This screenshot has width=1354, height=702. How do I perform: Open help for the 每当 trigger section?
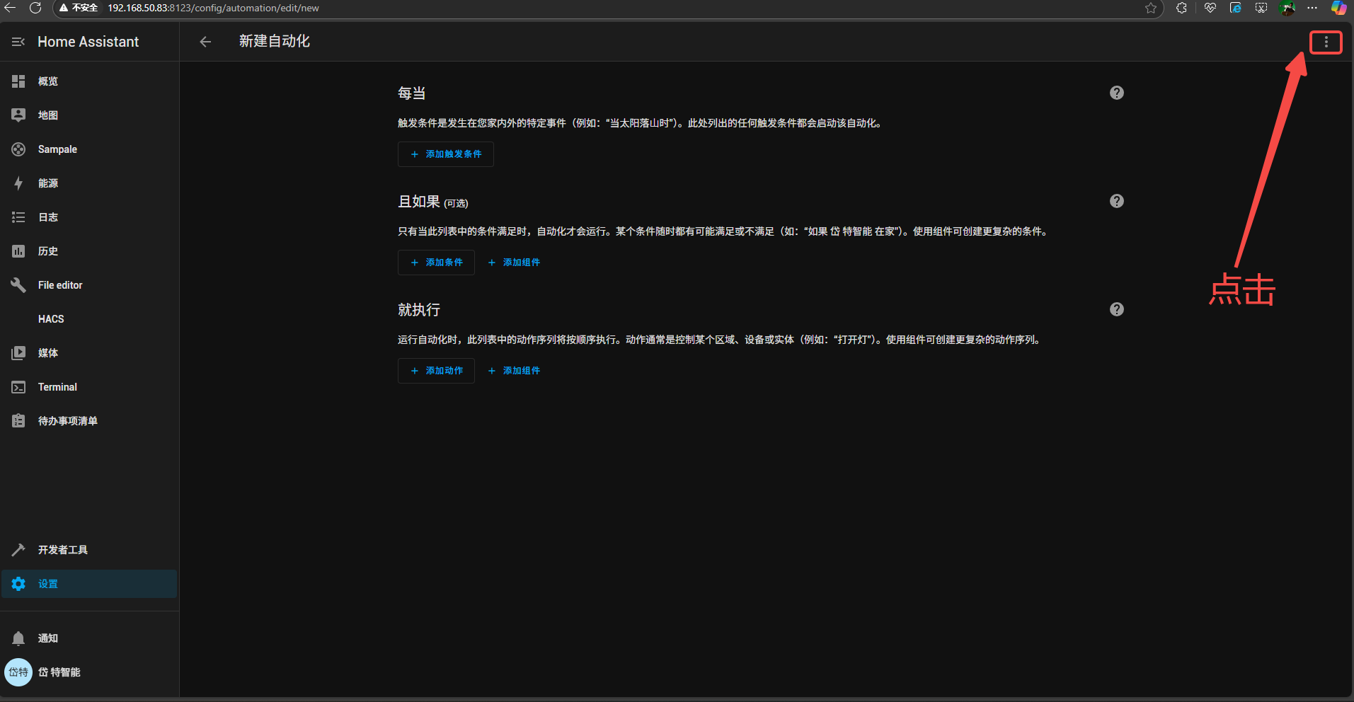tap(1116, 93)
